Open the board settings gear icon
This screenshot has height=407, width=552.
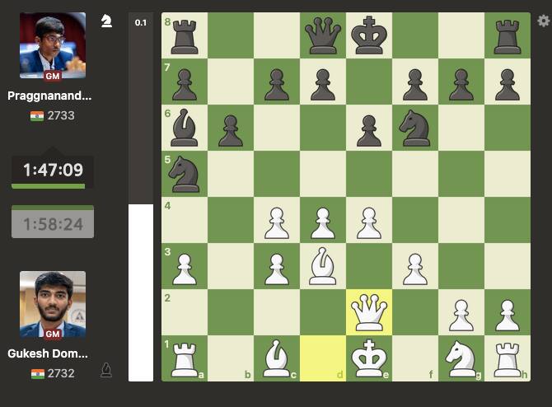(x=543, y=21)
